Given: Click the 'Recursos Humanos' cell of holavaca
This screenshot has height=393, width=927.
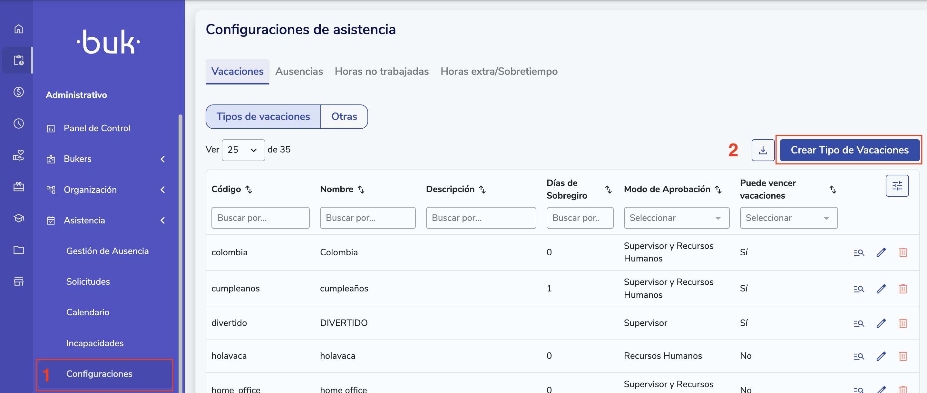Looking at the screenshot, I should [x=663, y=356].
